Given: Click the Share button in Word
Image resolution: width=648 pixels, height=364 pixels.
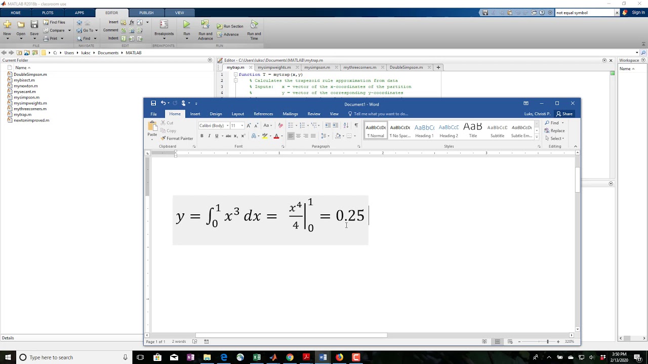Looking at the screenshot, I should click(x=564, y=114).
